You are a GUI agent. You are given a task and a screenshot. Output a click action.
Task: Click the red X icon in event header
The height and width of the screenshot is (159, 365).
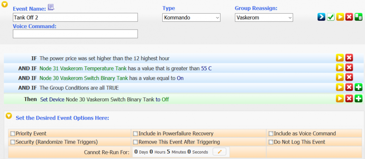[x=349, y=17]
